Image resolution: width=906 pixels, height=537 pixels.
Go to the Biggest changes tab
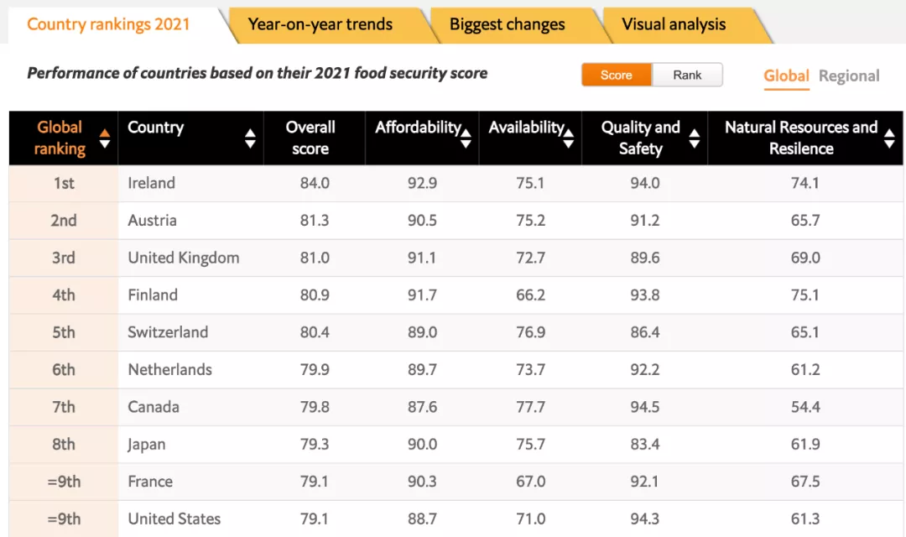508,25
